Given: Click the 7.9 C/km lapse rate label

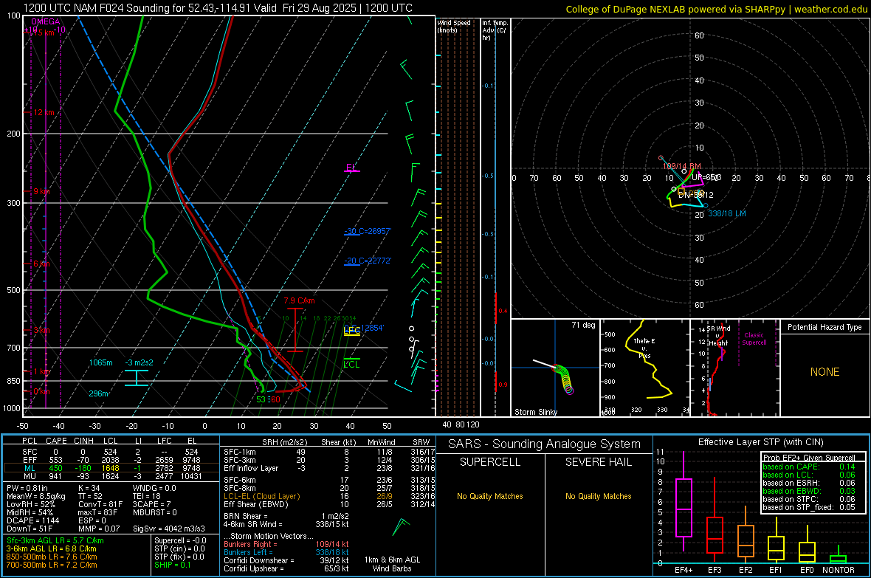Looking at the screenshot, I should (x=300, y=300).
